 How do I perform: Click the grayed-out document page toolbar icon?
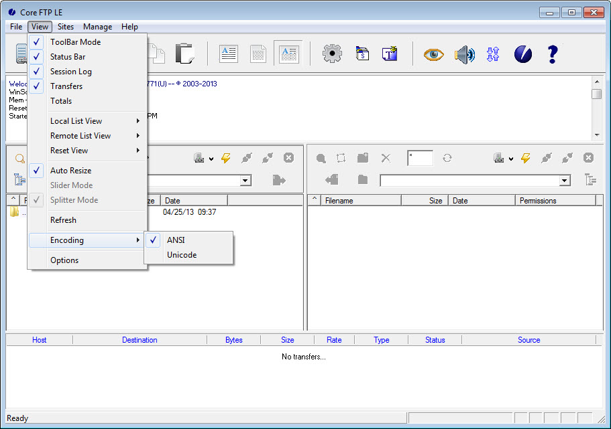click(x=258, y=54)
